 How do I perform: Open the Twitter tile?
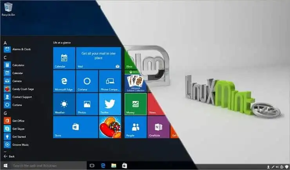[110, 104]
